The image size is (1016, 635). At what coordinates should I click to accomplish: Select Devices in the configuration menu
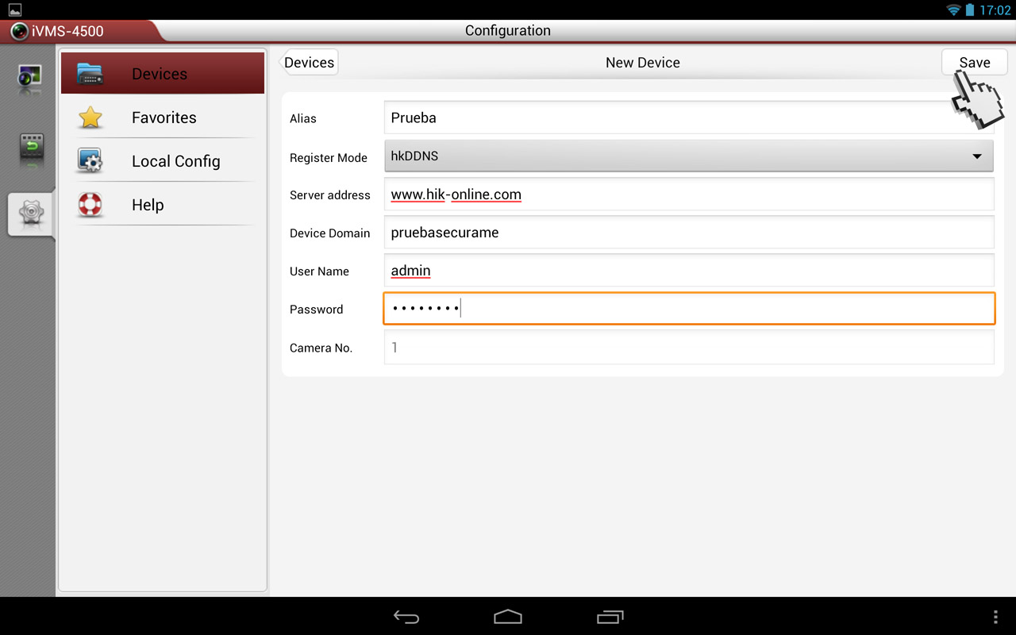point(163,74)
